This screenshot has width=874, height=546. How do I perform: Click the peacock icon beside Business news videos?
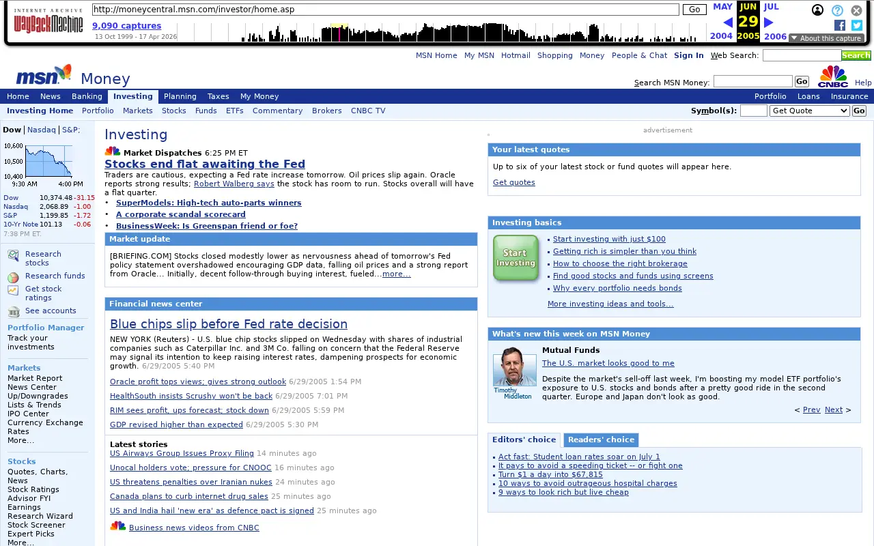click(118, 526)
